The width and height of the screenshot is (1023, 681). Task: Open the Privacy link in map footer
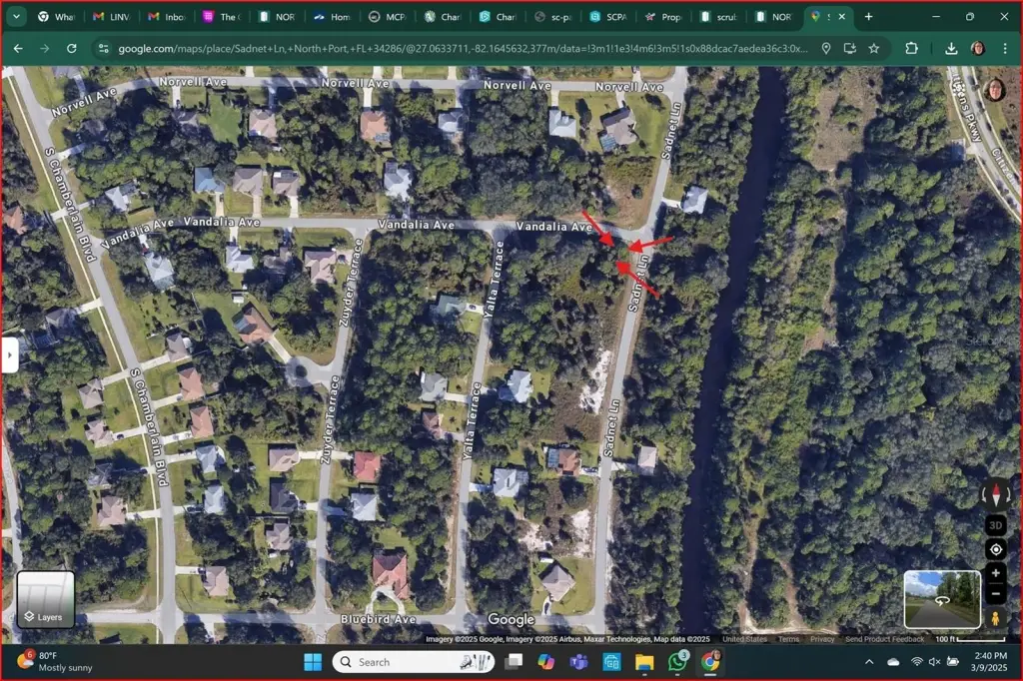(x=822, y=639)
